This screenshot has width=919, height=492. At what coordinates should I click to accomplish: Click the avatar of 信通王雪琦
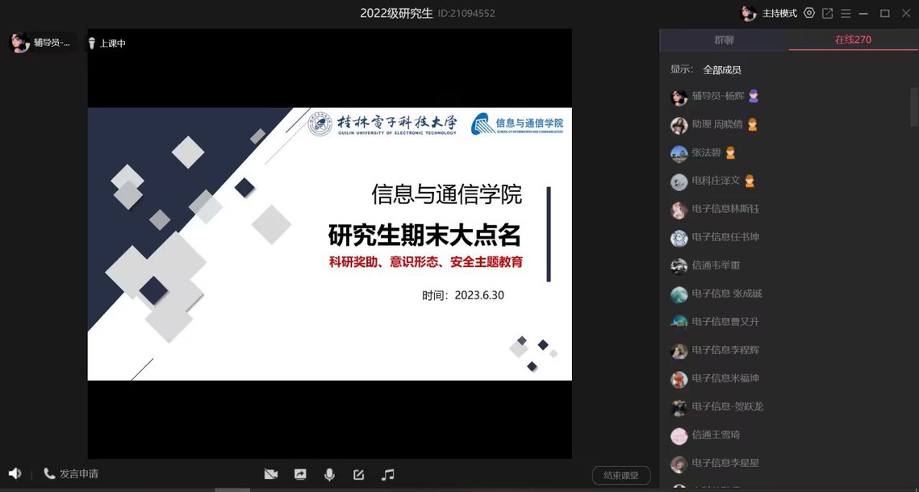(x=679, y=436)
